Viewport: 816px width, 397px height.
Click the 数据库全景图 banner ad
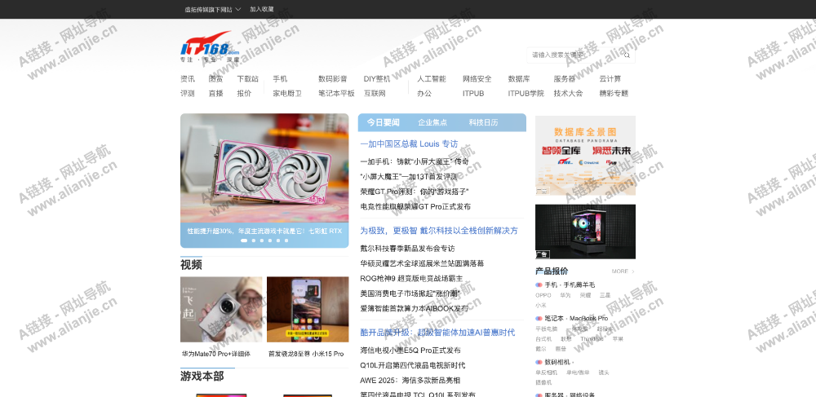(585, 156)
